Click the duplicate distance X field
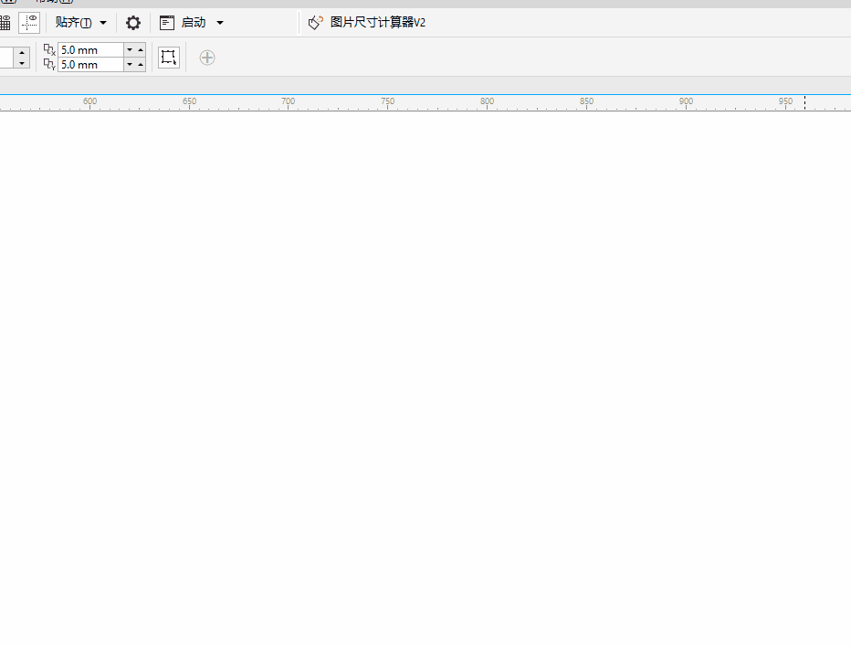 pyautogui.click(x=90, y=50)
